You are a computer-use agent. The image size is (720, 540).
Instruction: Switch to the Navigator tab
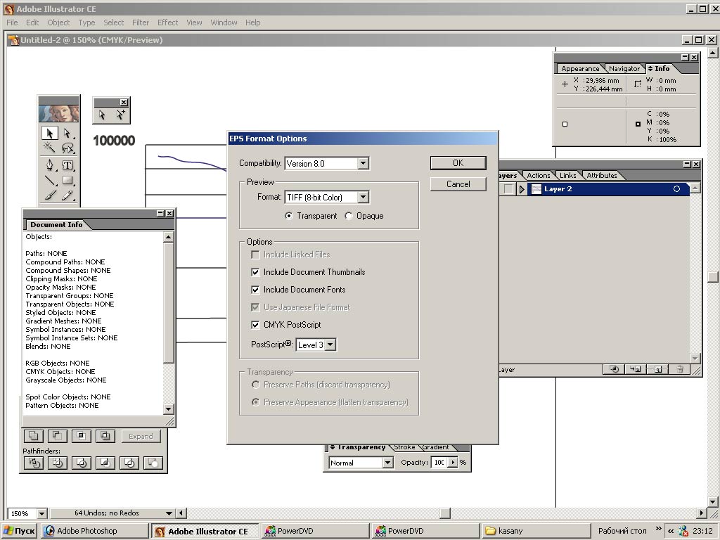pyautogui.click(x=624, y=68)
